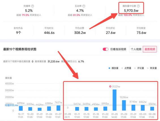160x121 pixels.
Task: Click help icon next to 播放量中位数
Action: pos(138,6)
